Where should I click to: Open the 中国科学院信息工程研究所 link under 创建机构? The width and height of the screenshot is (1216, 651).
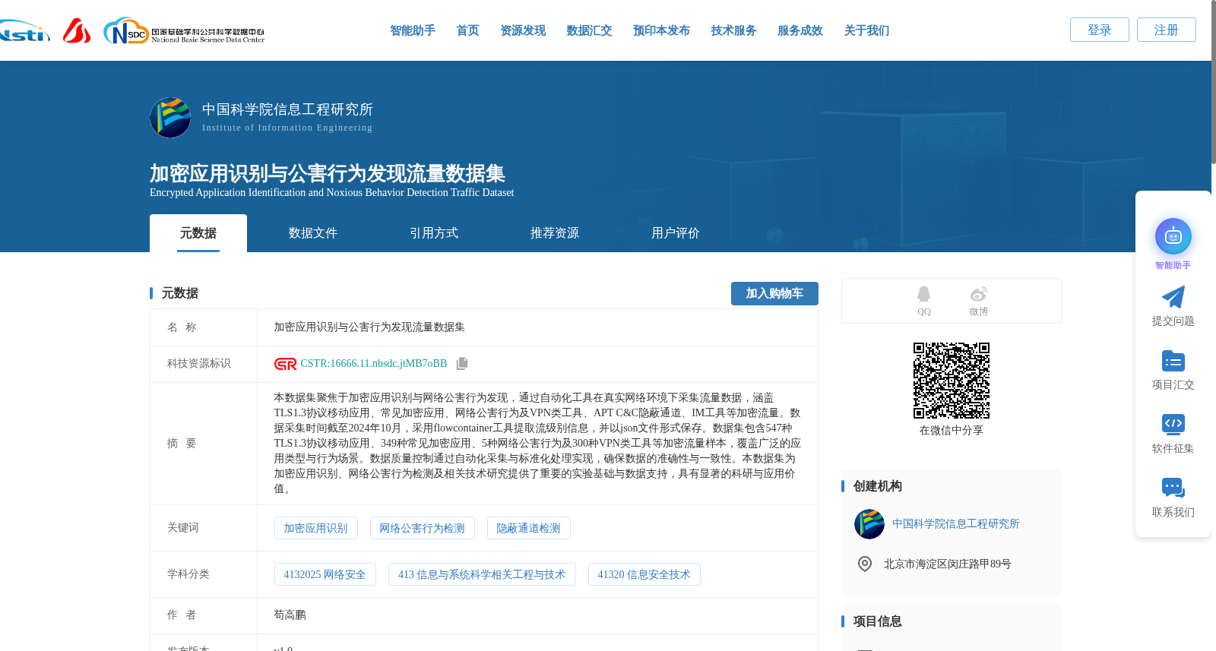[x=955, y=524]
